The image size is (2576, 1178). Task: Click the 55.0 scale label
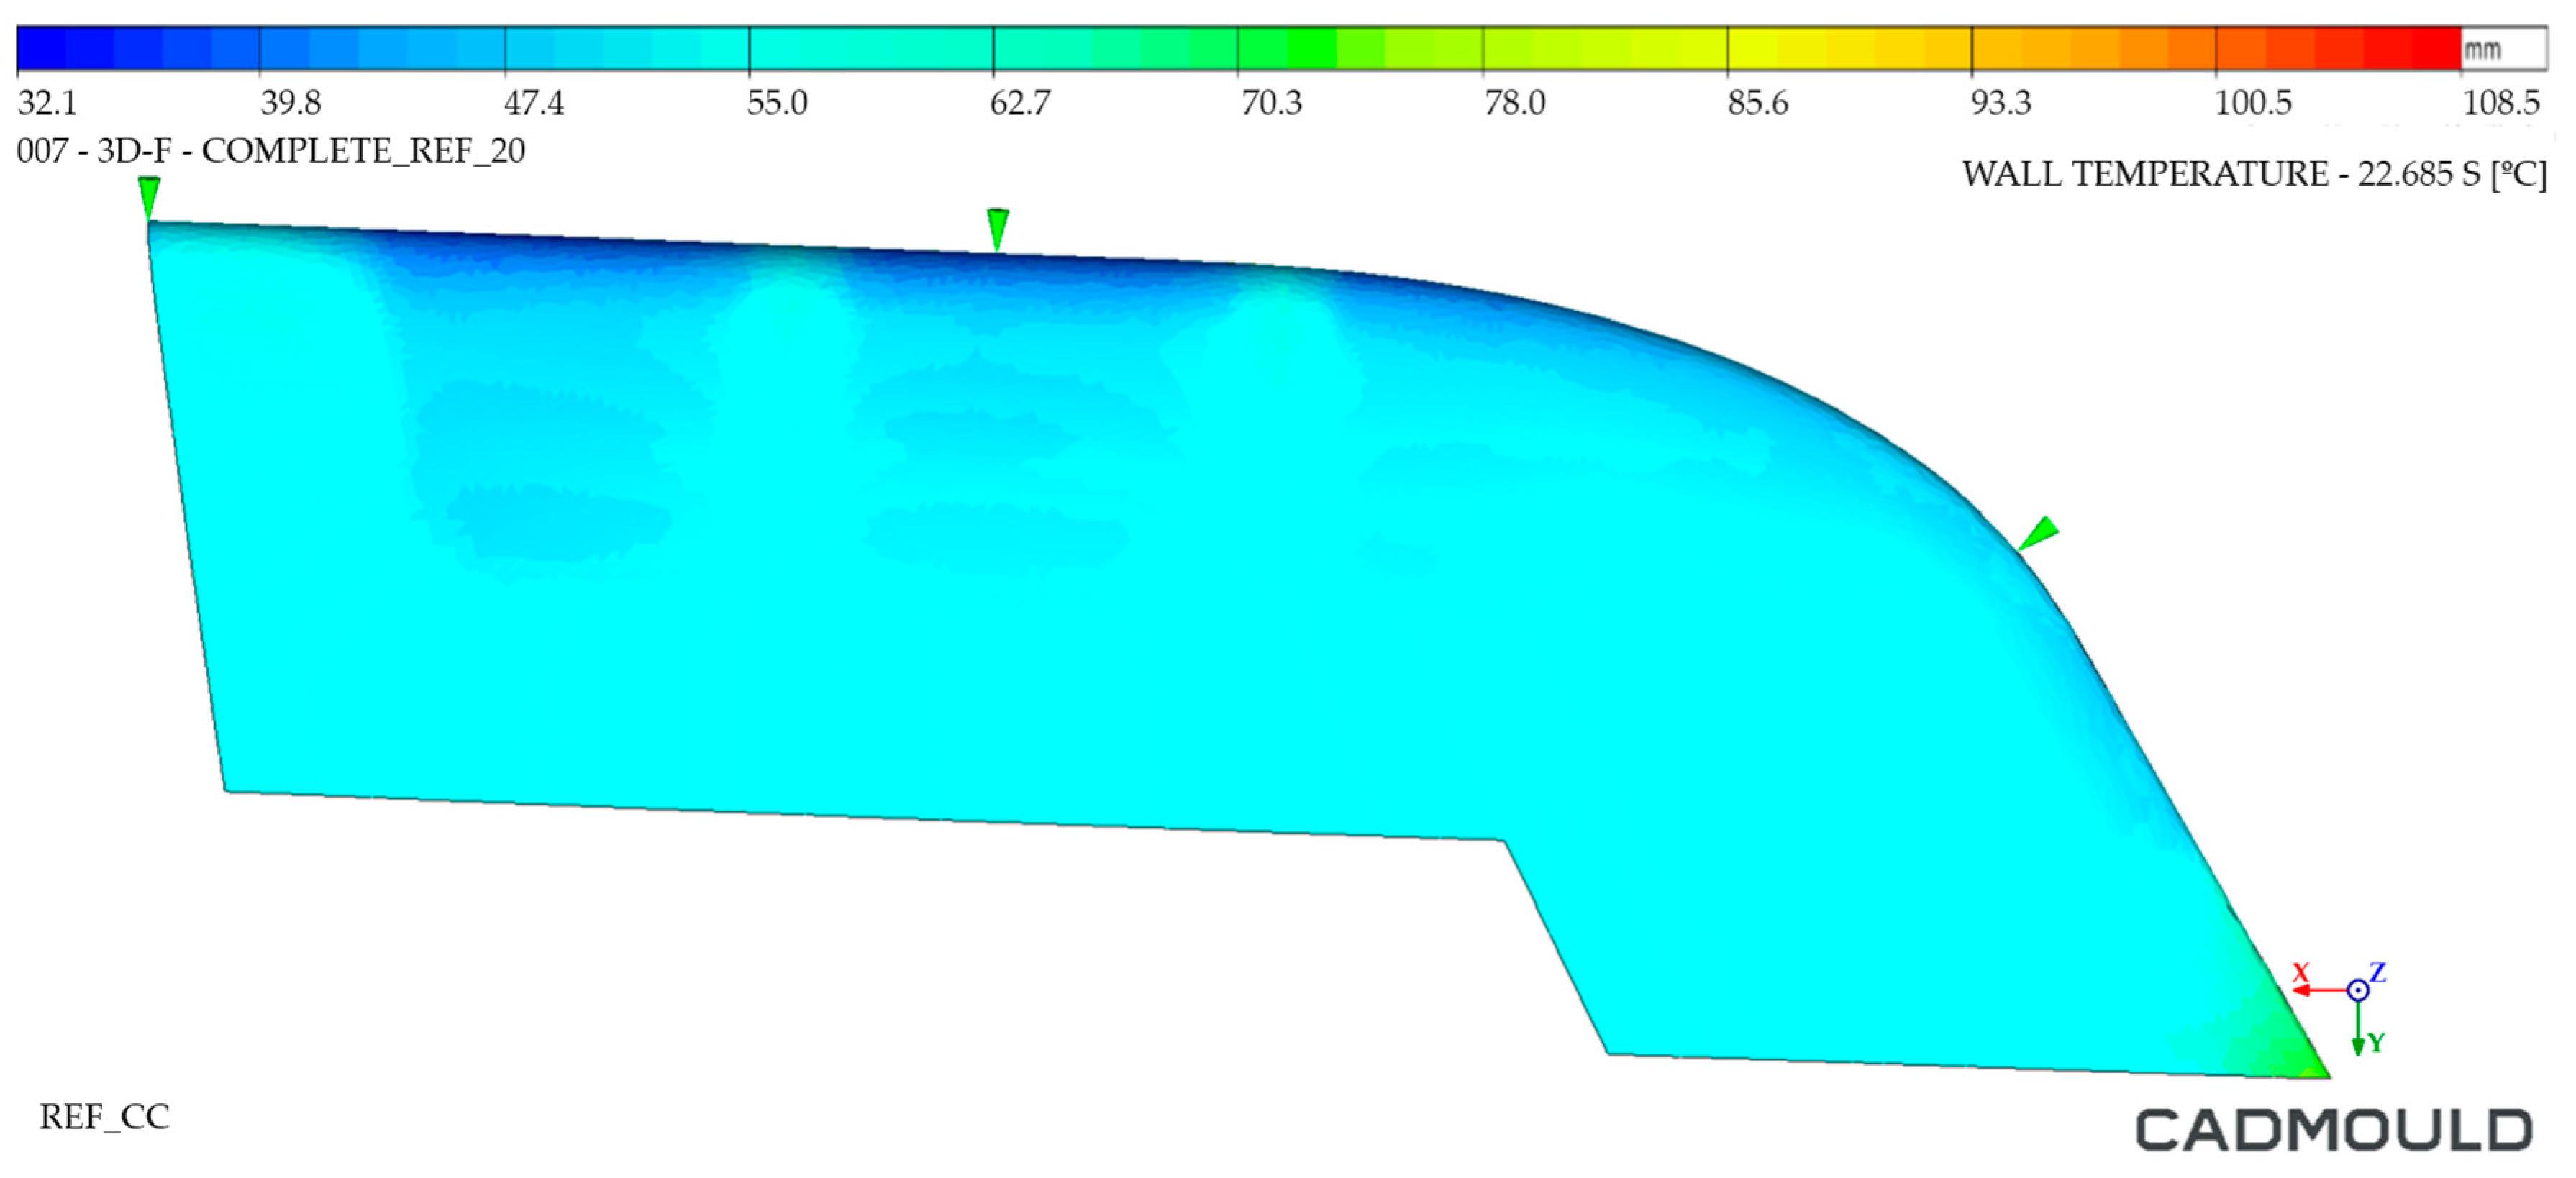pos(777,102)
